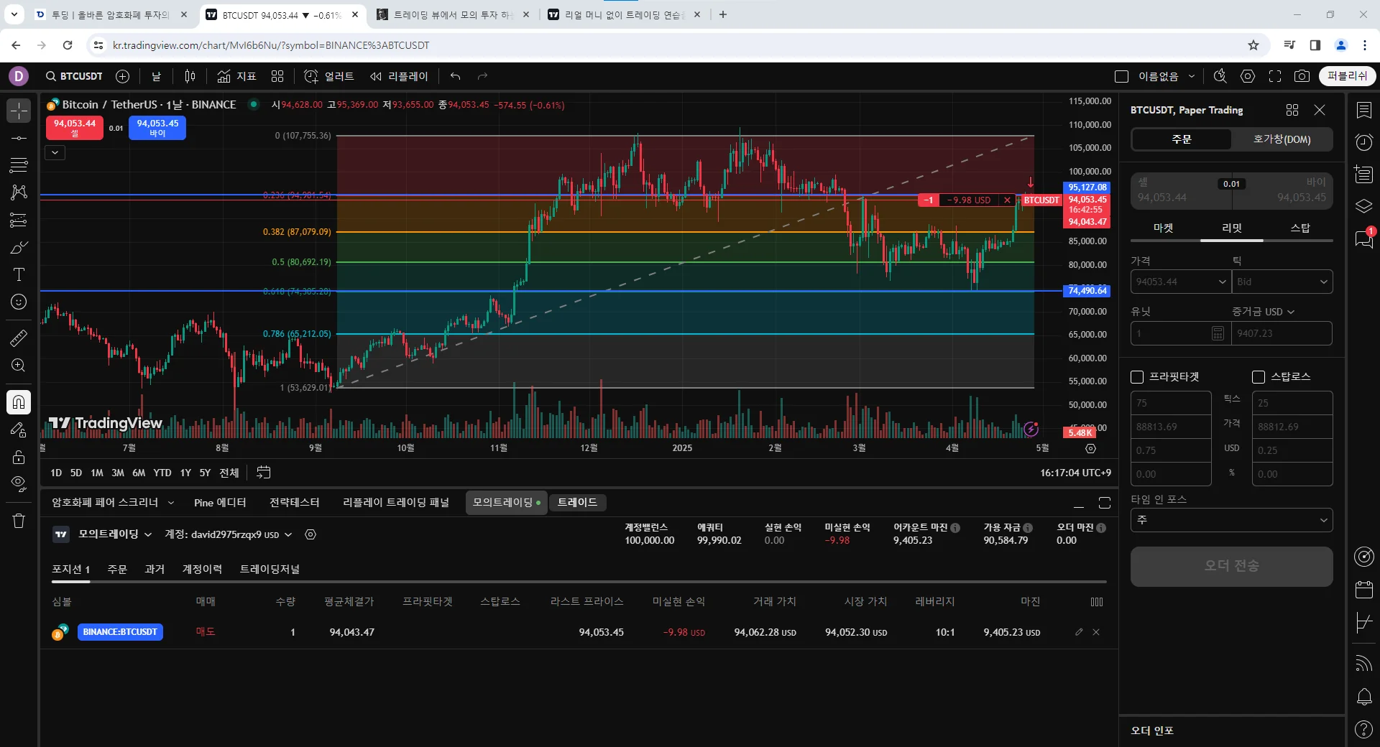The width and height of the screenshot is (1380, 747).
Task: Take a chart snapshot with the camera icon
Action: pos(1302,76)
